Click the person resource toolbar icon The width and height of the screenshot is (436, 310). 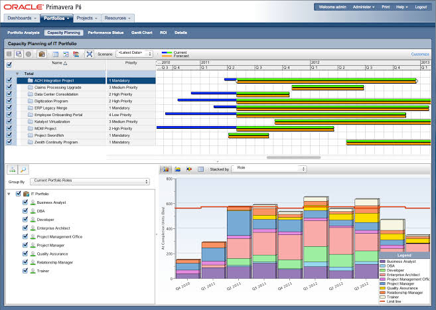(x=76, y=54)
